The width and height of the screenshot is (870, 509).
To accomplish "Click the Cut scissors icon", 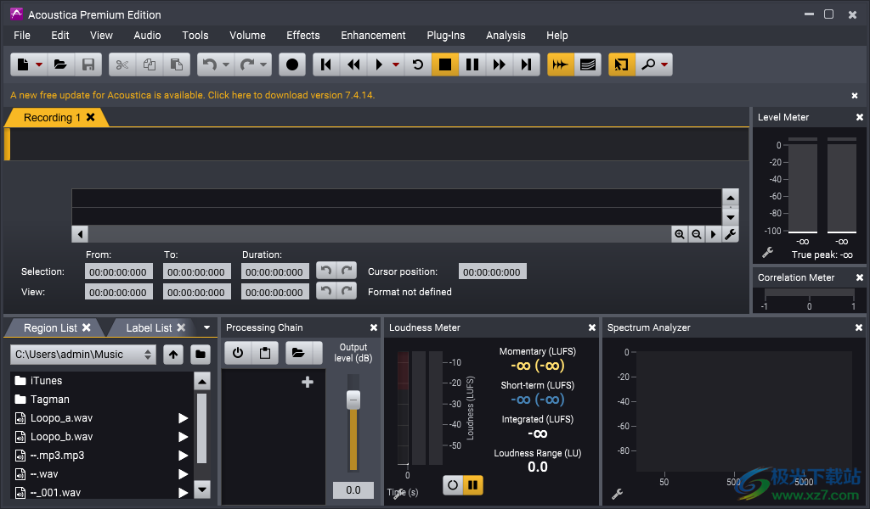I will click(x=122, y=64).
